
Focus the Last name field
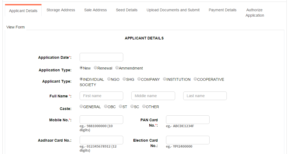(x=205, y=96)
